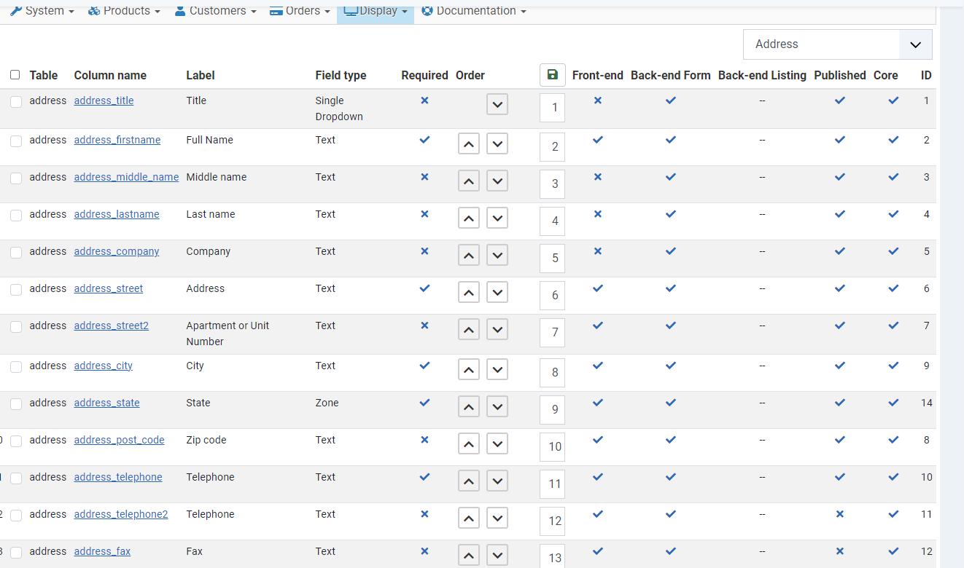This screenshot has height=568, width=964.
Task: Open the Address table filter dropdown
Action: click(x=837, y=44)
